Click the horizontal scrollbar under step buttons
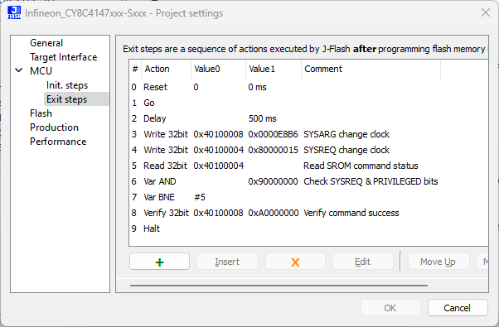Screen dimensions: 499x327 point(279,286)
